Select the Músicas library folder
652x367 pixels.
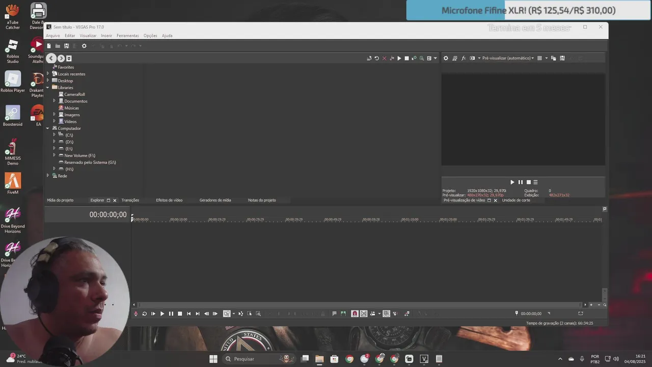pos(71,108)
